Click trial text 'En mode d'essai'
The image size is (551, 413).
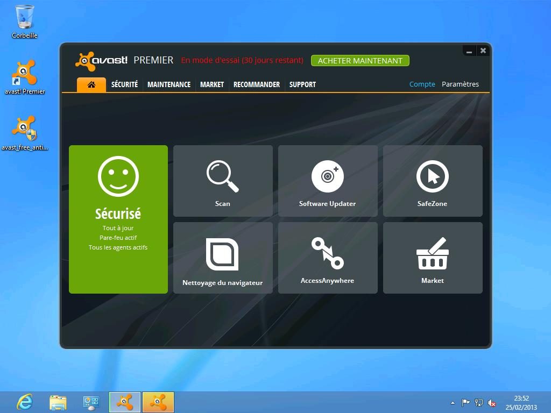[242, 60]
